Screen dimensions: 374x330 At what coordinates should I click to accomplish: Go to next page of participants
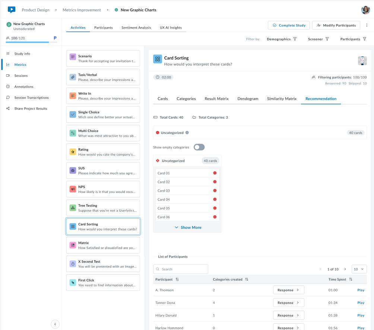coord(345,269)
